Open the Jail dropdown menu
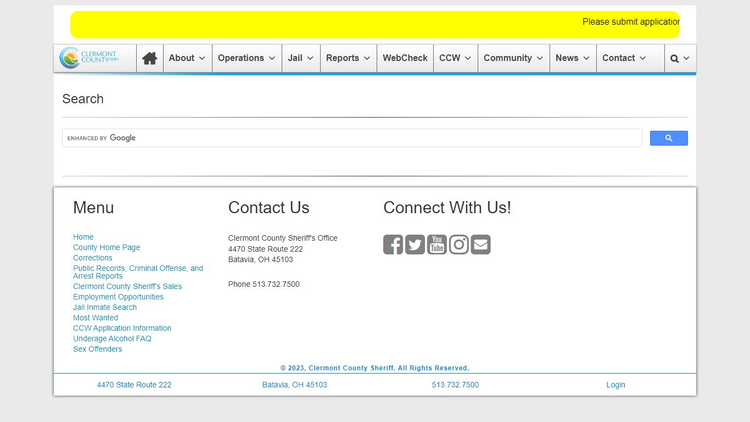Image resolution: width=750 pixels, height=422 pixels. 301,58
